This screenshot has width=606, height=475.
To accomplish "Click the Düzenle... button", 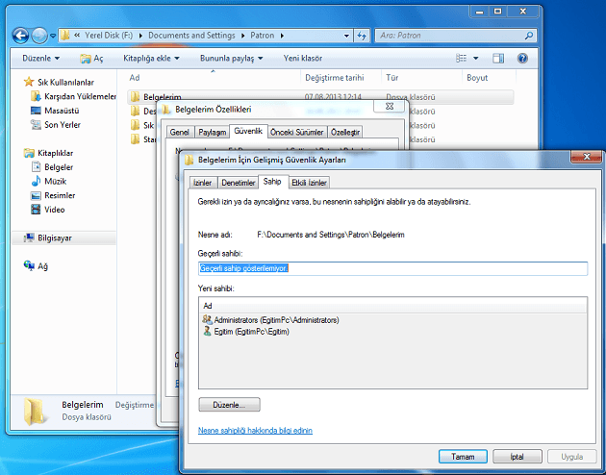I will (x=229, y=405).
